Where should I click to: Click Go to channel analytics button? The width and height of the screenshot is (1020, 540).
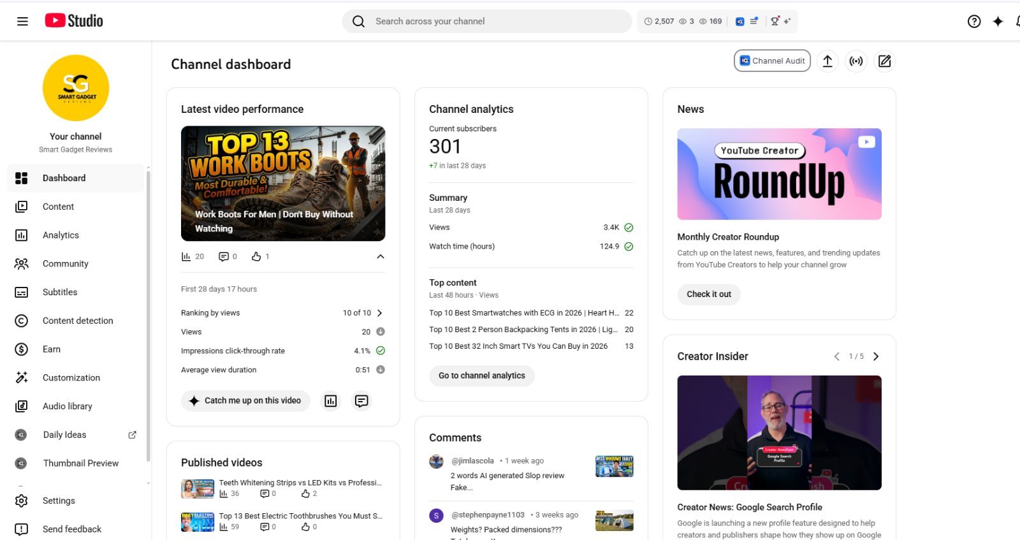[482, 376]
